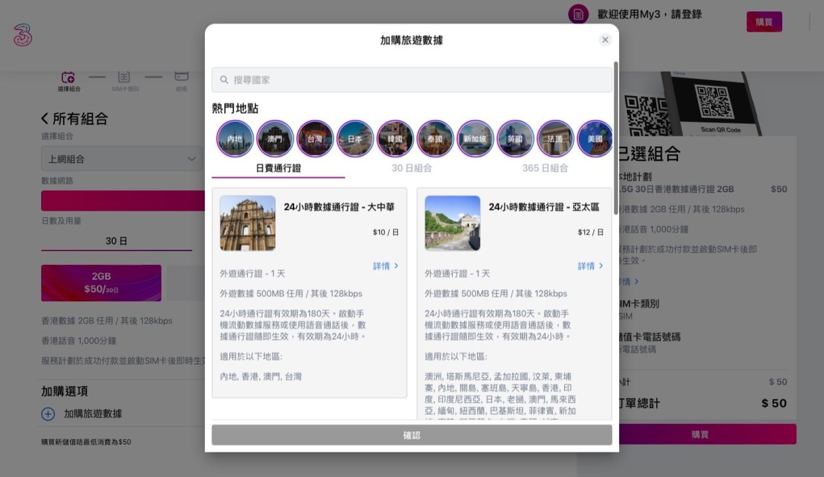
Task: Pick the 泰國 destination circle
Action: point(435,139)
